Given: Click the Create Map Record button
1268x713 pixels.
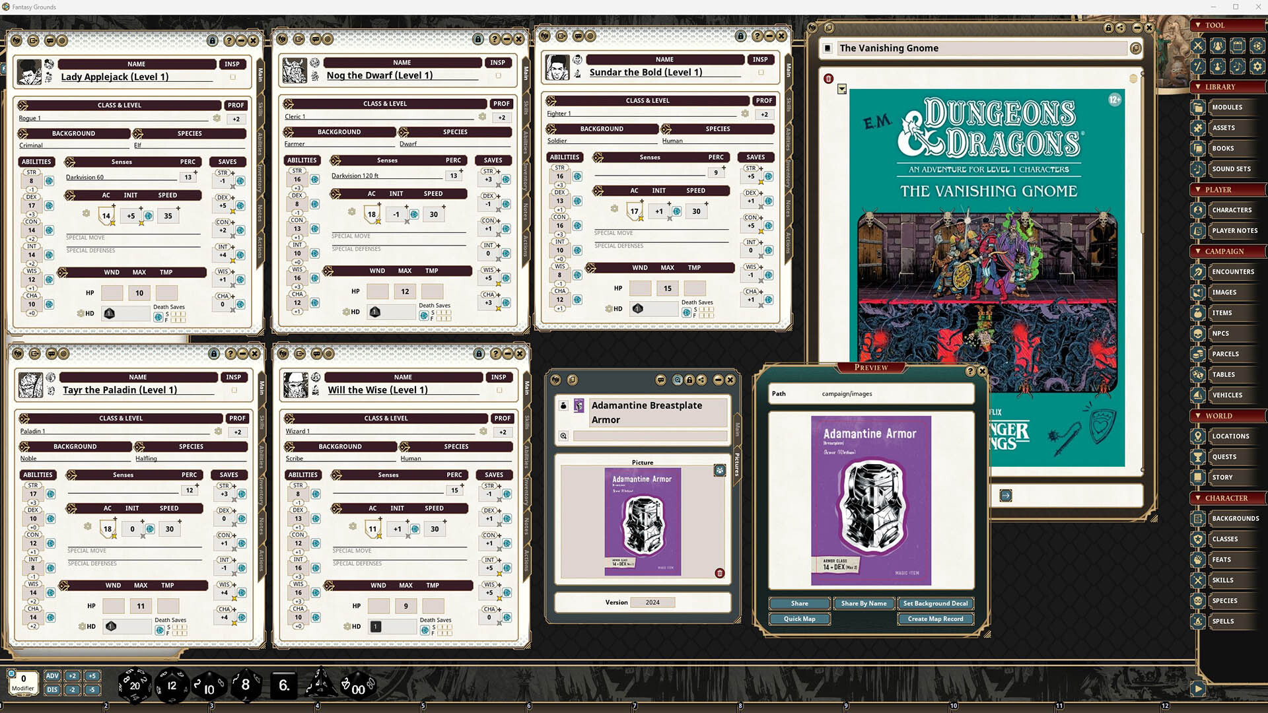Looking at the screenshot, I should pyautogui.click(x=935, y=619).
